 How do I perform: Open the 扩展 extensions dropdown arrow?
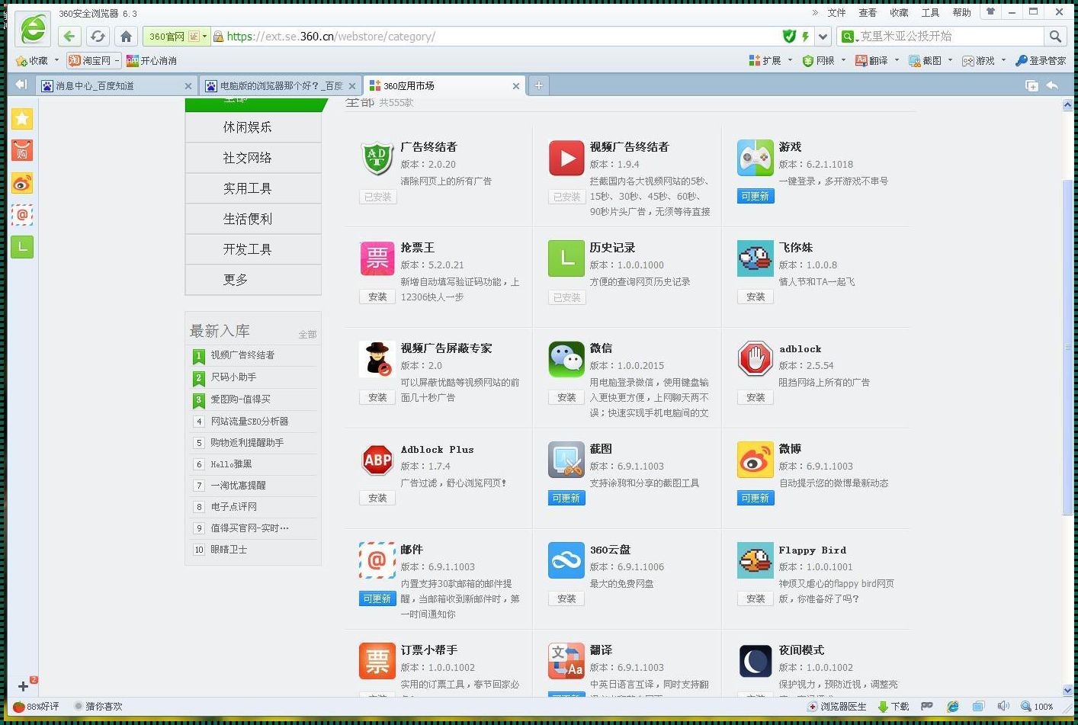(790, 60)
